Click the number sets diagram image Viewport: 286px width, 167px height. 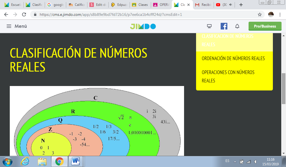[97, 121]
